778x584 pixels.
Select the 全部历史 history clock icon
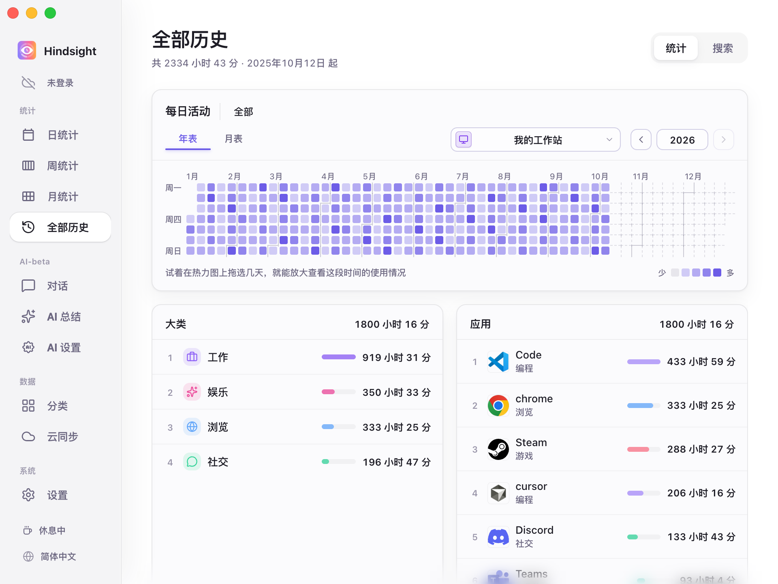[28, 227]
